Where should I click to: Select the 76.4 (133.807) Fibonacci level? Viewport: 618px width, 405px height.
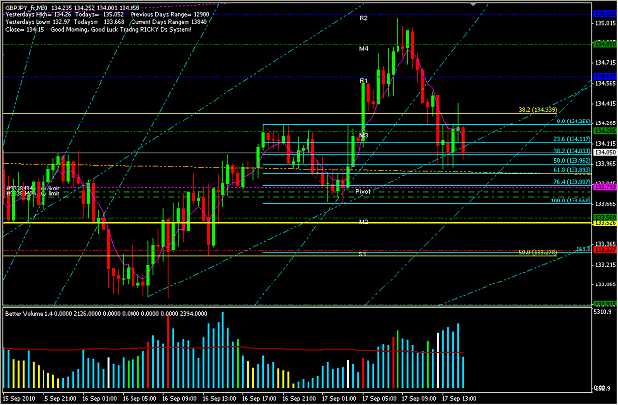[x=572, y=182]
